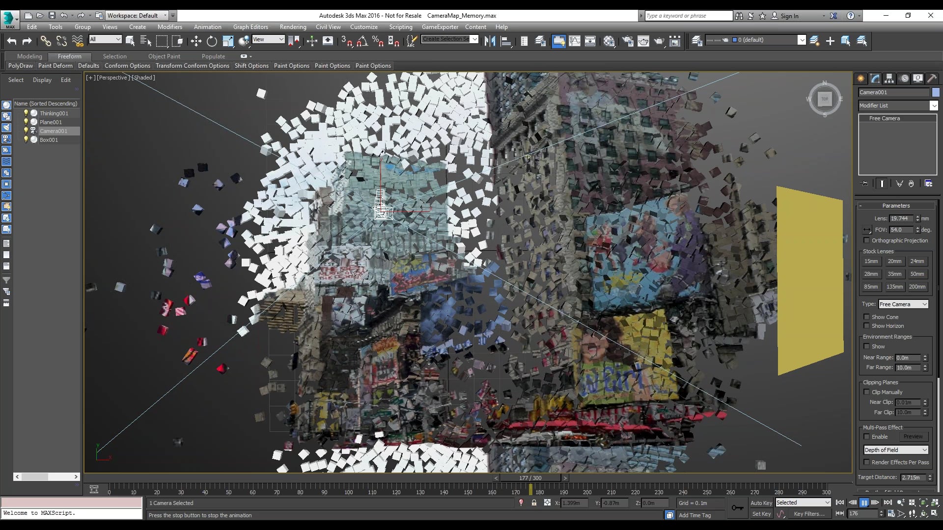Switch to the Object Paint ribbon tab
Screen dimensions: 943x530
164,56
